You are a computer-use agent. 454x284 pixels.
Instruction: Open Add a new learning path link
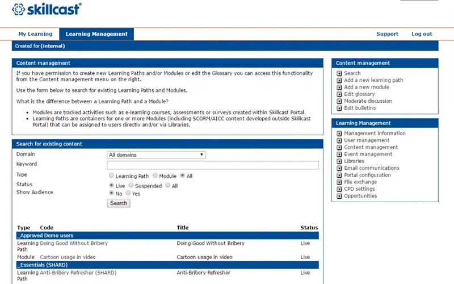pyautogui.click(x=373, y=80)
